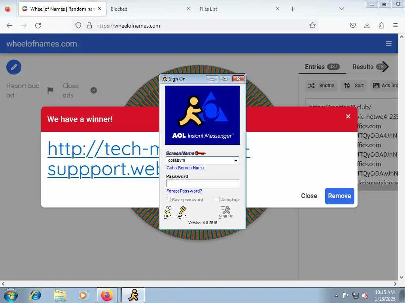Click the Firefox taskbar button

(x=107, y=295)
